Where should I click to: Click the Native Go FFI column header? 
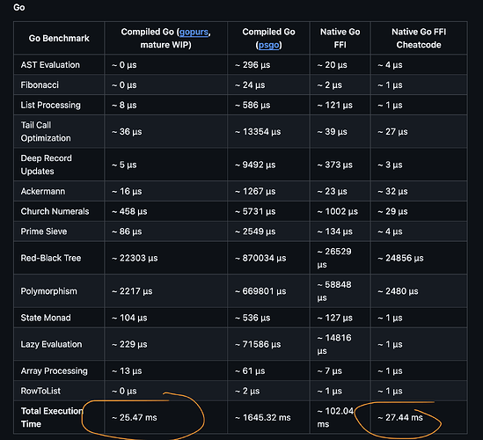pyautogui.click(x=340, y=38)
